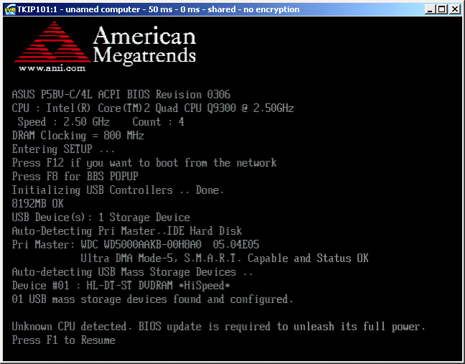Image resolution: width=465 pixels, height=364 pixels.
Task: Minimize the TKIP101 viewer window
Action: click(x=430, y=9)
